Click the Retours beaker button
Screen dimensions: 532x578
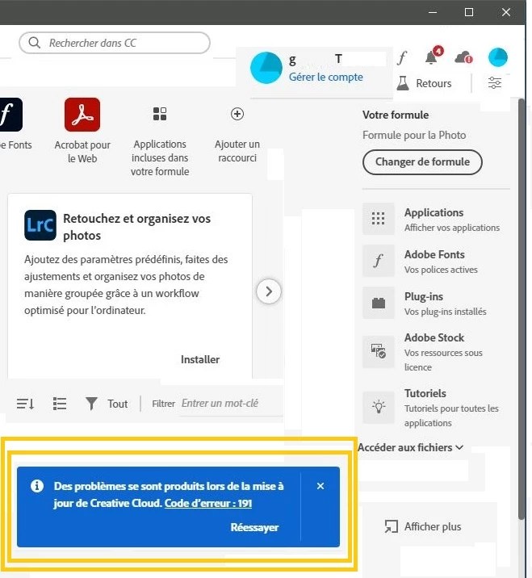click(x=424, y=83)
